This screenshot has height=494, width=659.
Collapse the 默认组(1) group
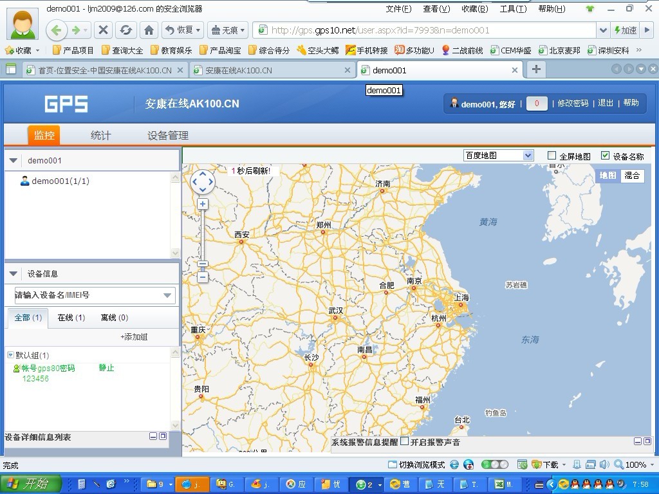coord(10,355)
